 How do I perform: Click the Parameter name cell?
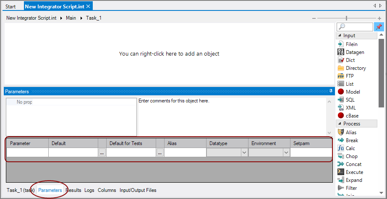[27, 153]
